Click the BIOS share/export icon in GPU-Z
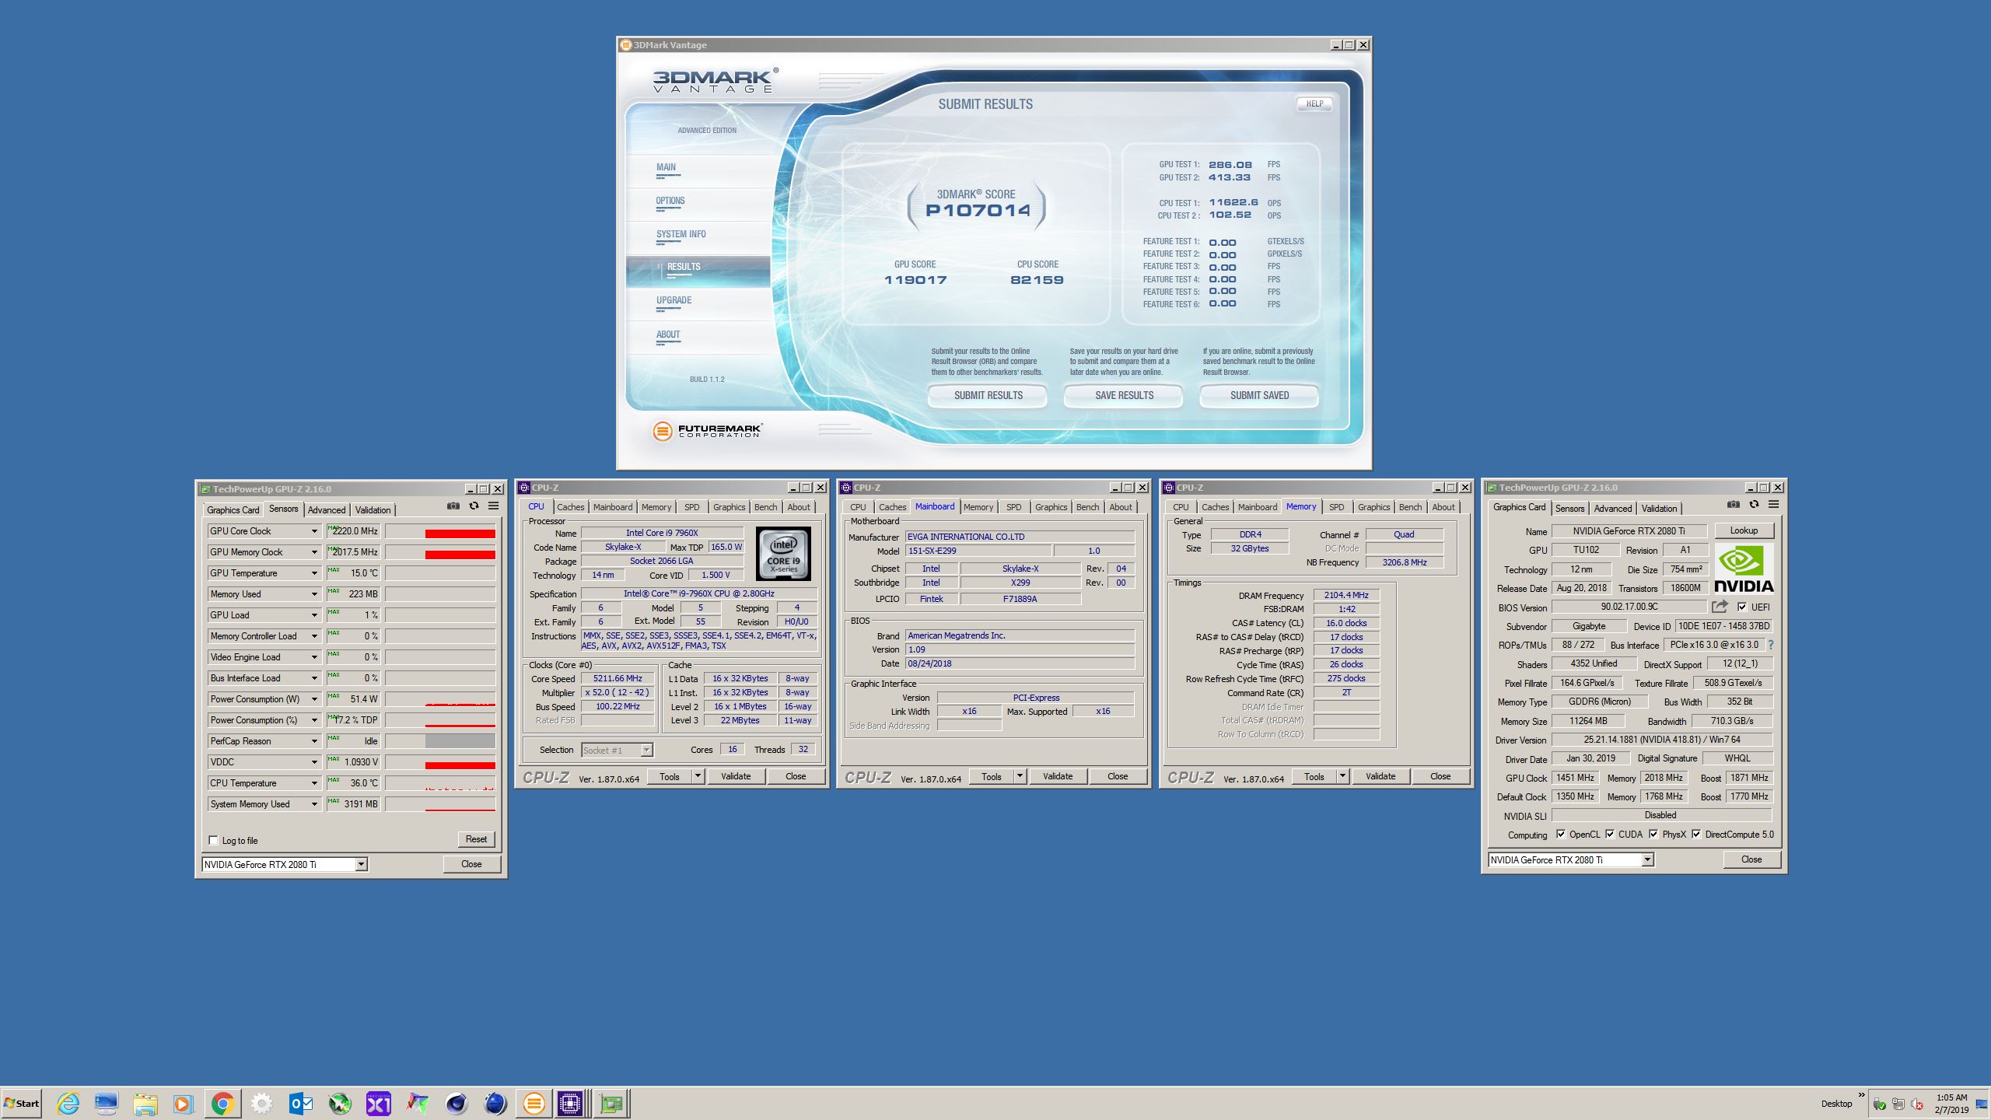The height and width of the screenshot is (1120, 1991). pyautogui.click(x=1720, y=607)
